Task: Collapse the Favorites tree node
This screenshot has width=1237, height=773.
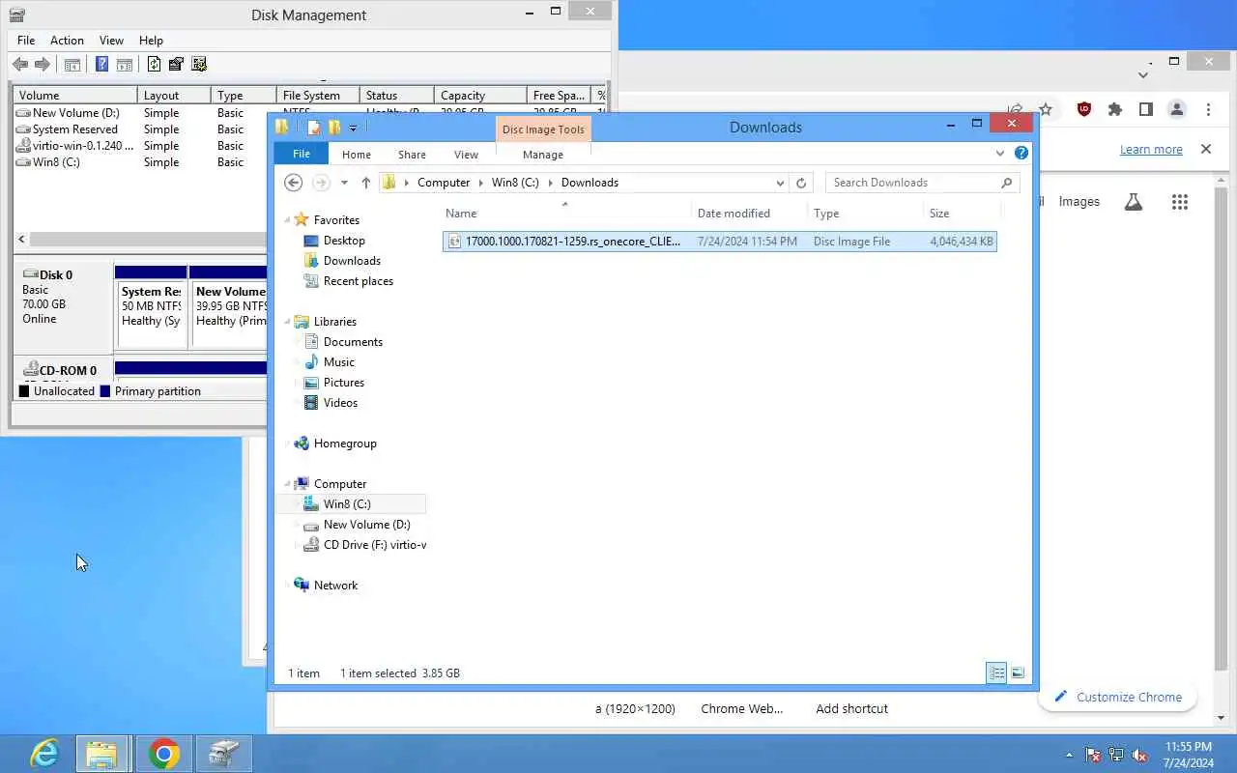Action: (x=287, y=220)
